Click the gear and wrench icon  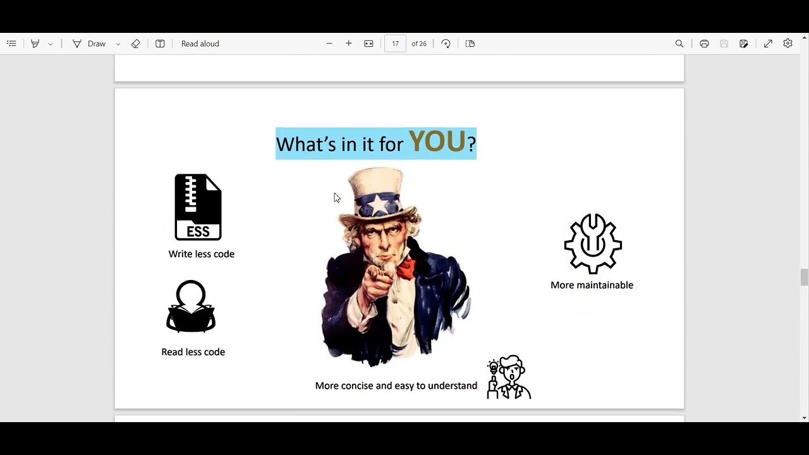(x=593, y=244)
